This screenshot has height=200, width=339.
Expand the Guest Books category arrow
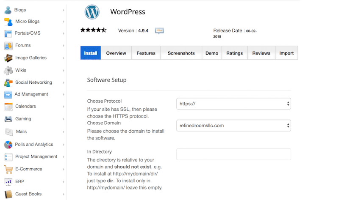click(x=64, y=194)
